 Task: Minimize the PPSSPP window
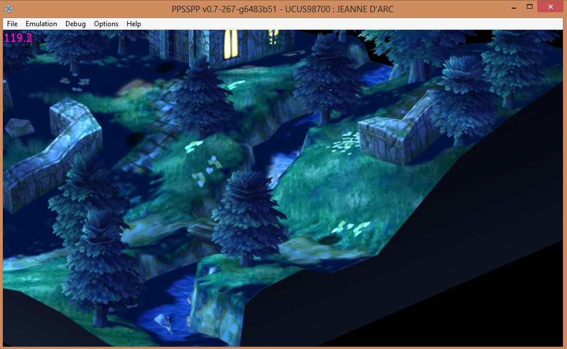point(514,7)
